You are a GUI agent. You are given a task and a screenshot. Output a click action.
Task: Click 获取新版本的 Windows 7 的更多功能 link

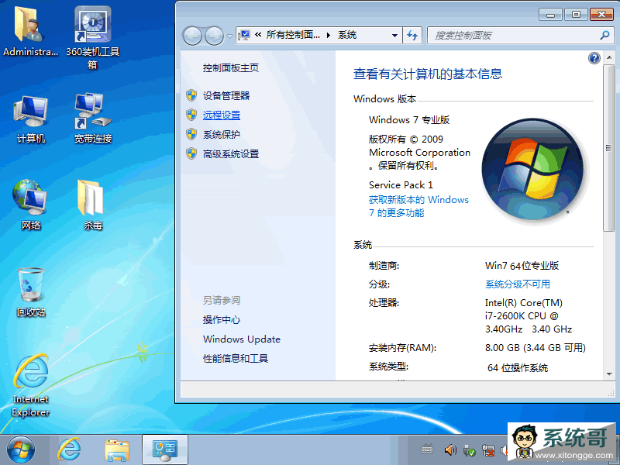(418, 206)
